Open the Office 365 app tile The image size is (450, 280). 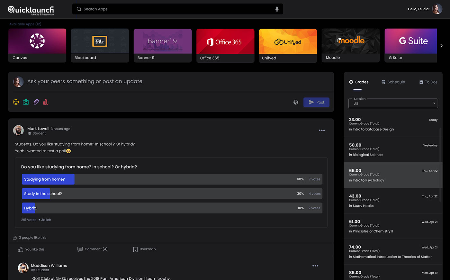[225, 46]
